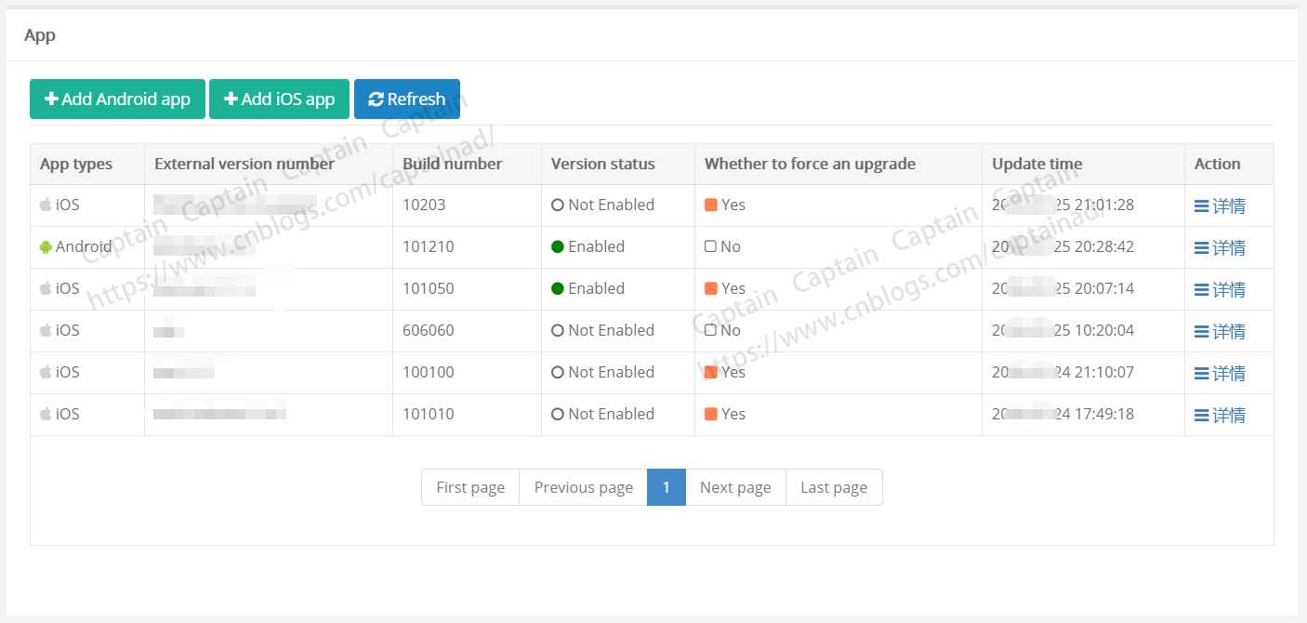The height and width of the screenshot is (623, 1307).
Task: Go to Last page
Action: coord(834,487)
